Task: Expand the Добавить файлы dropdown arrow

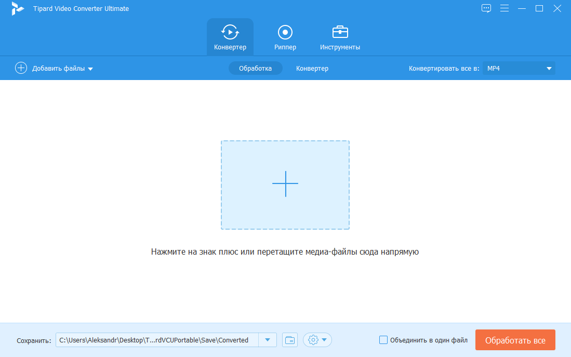Action: point(90,69)
